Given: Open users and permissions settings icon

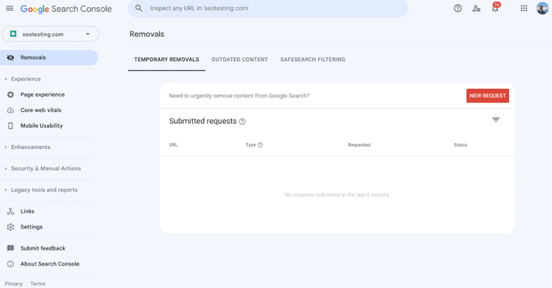Looking at the screenshot, I should click(x=476, y=9).
